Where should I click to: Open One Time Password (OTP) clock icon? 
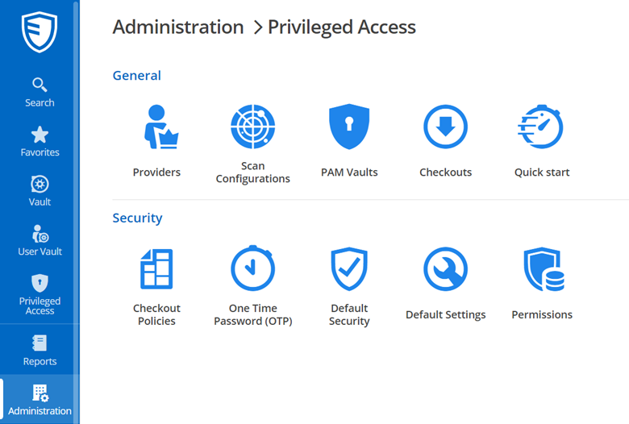(x=252, y=269)
